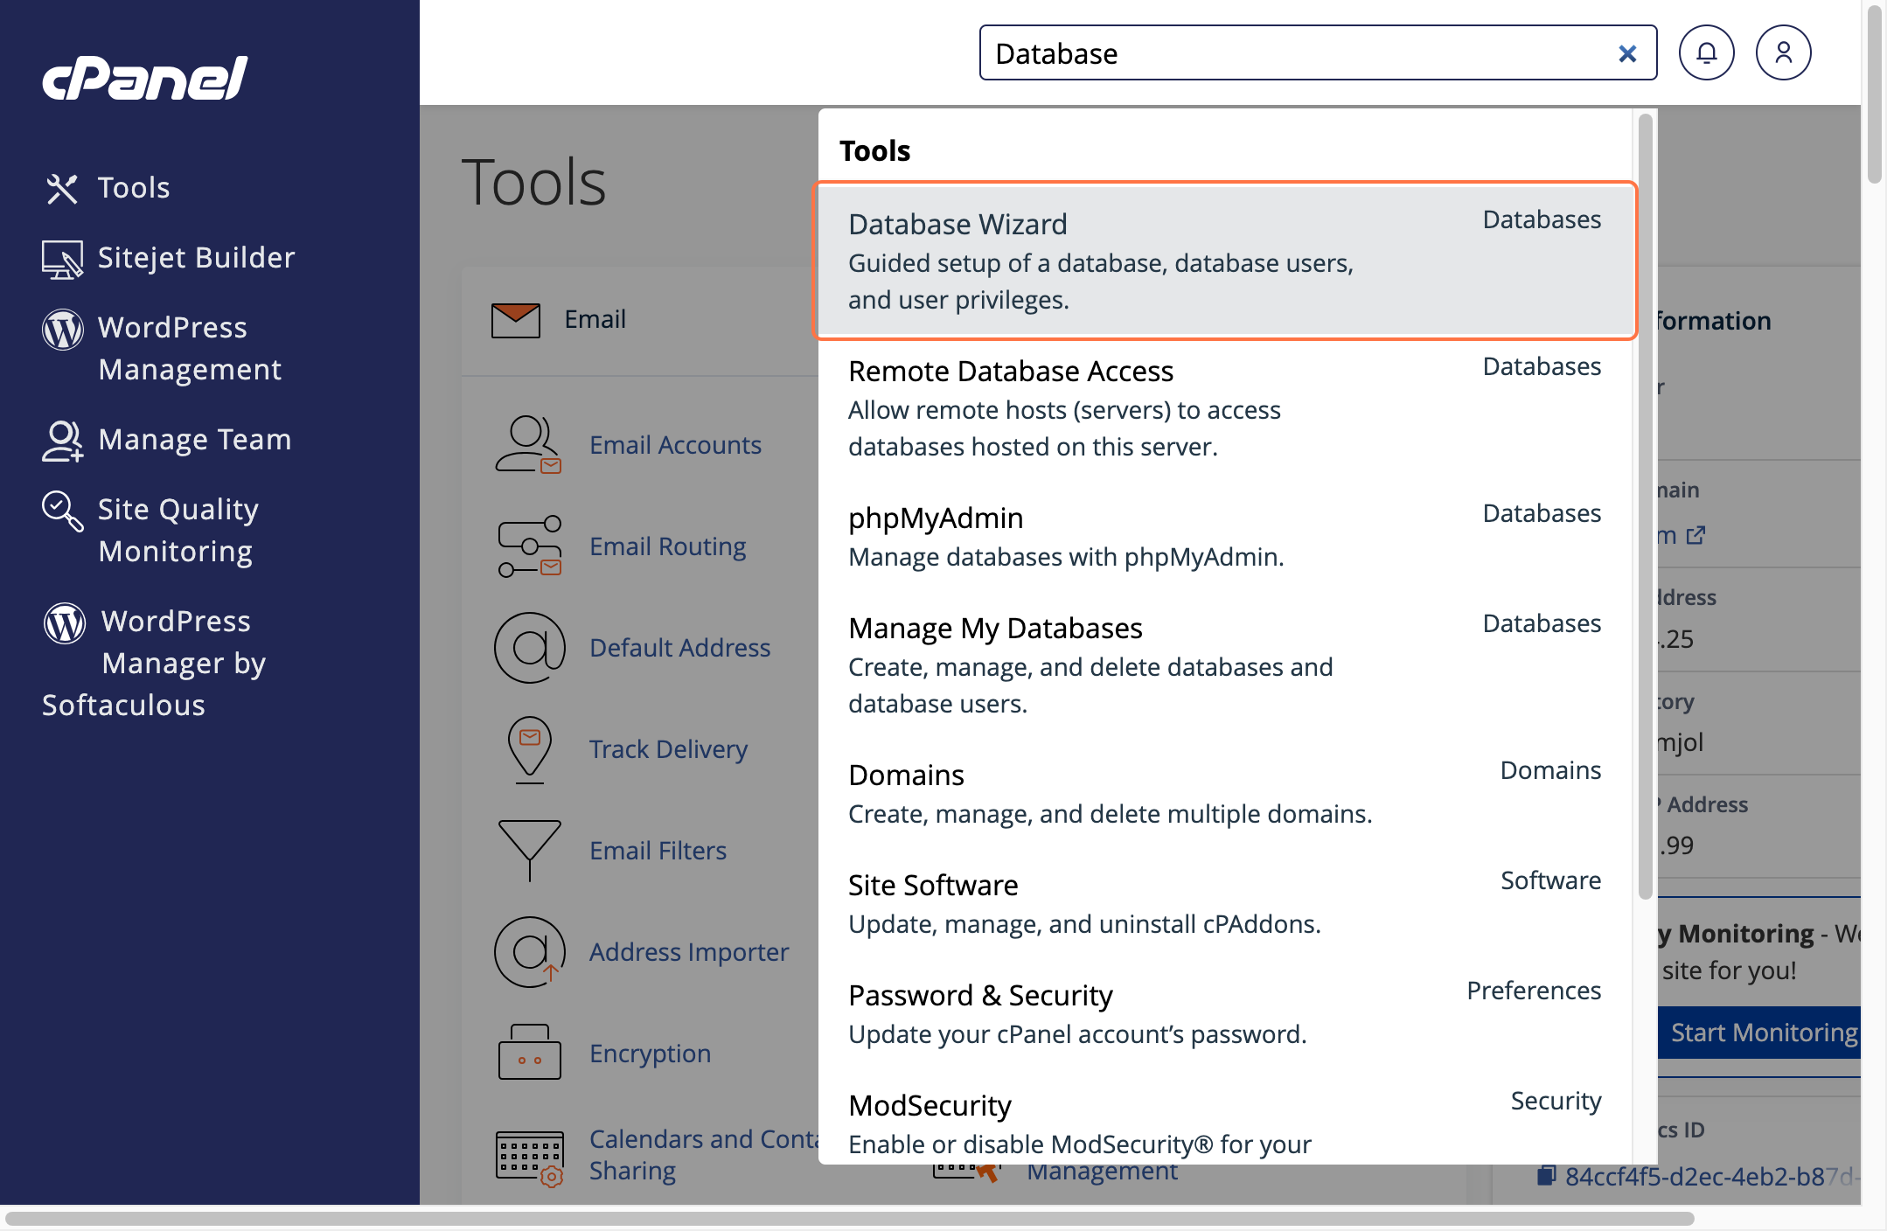Click the page vertical scrollbar
The image size is (1887, 1231).
coord(1873,94)
